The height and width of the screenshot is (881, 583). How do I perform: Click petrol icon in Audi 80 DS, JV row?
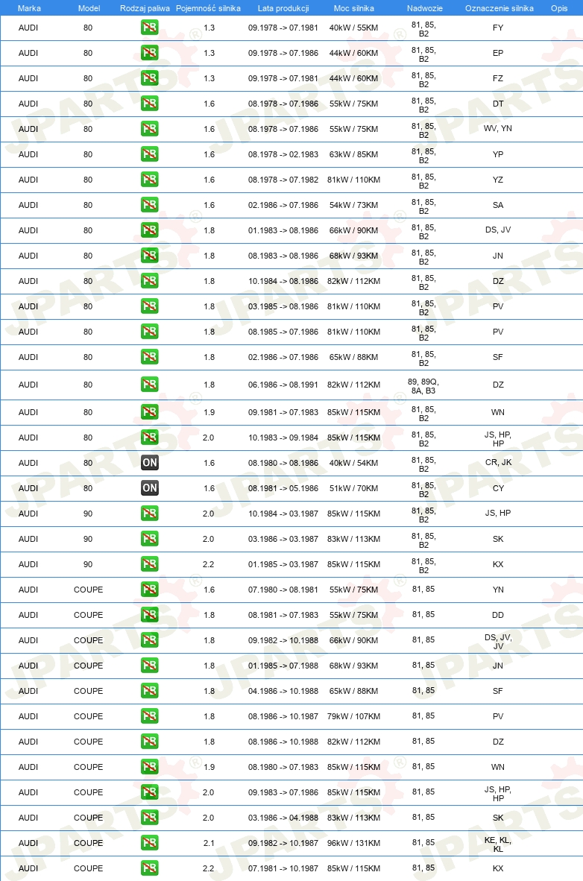point(150,230)
